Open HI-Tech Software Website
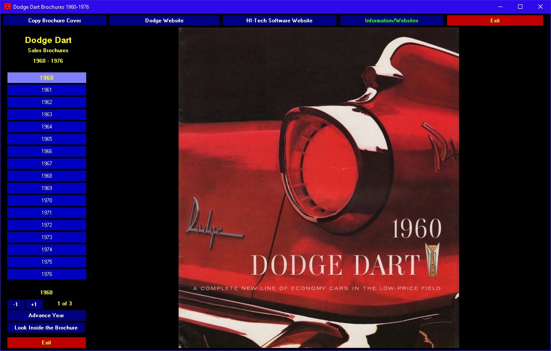The width and height of the screenshot is (551, 351). pyautogui.click(x=279, y=21)
